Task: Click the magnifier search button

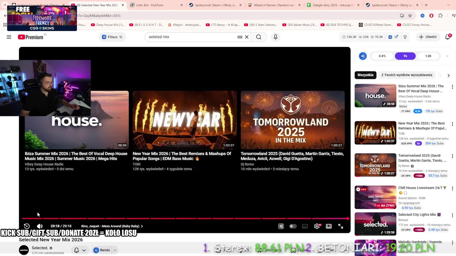Action: pos(259,37)
